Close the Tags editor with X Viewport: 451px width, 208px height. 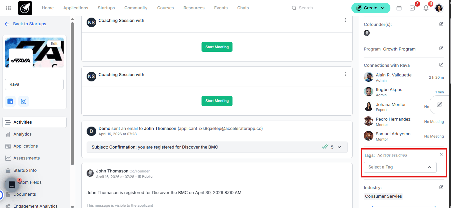pyautogui.click(x=441, y=154)
